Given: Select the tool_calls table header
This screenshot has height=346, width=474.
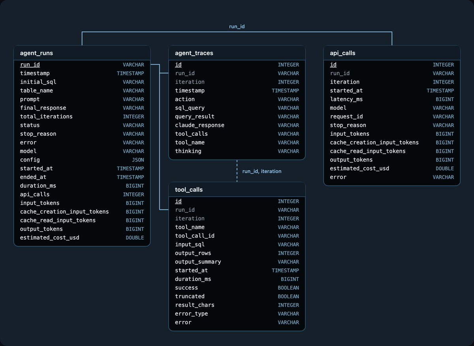Looking at the screenshot, I should click(237, 189).
